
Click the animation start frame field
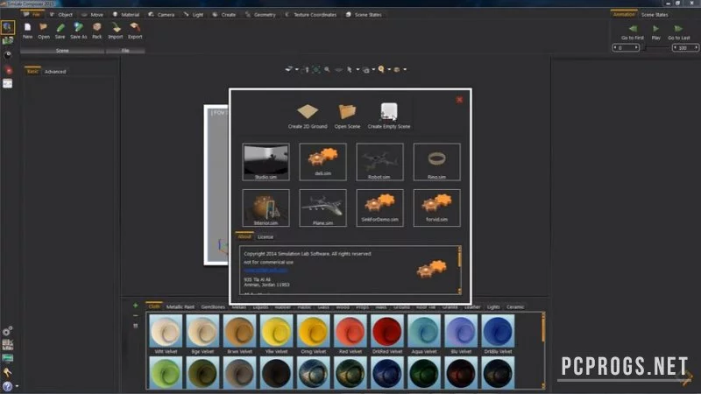[626, 47]
